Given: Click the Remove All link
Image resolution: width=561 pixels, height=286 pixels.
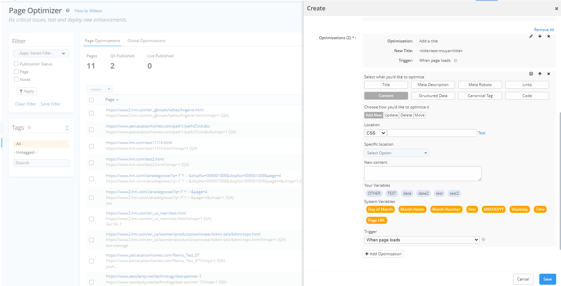Looking at the screenshot, I should [x=544, y=30].
